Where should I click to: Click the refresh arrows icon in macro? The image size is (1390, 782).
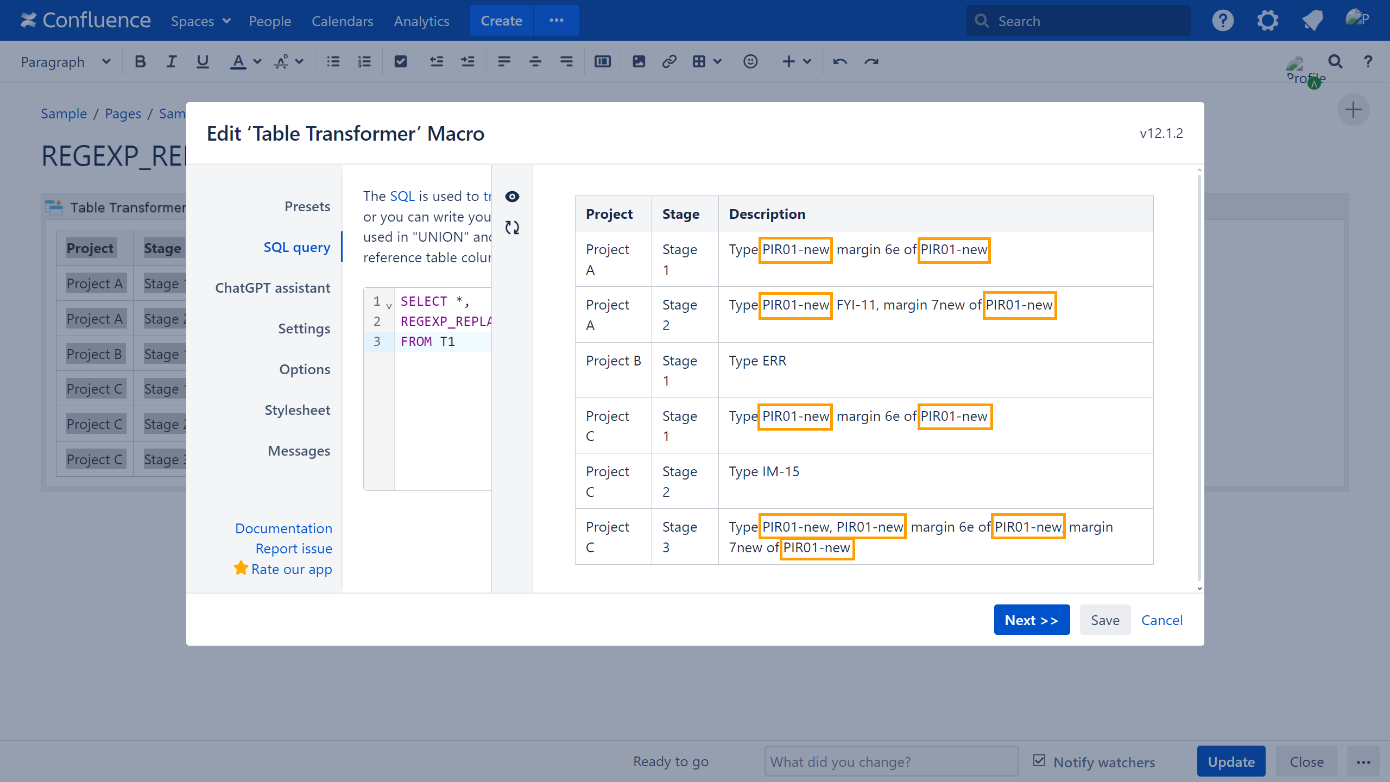(x=512, y=228)
